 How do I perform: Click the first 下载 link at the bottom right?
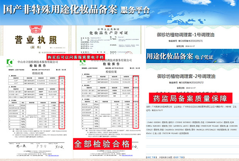pos(154,157)
